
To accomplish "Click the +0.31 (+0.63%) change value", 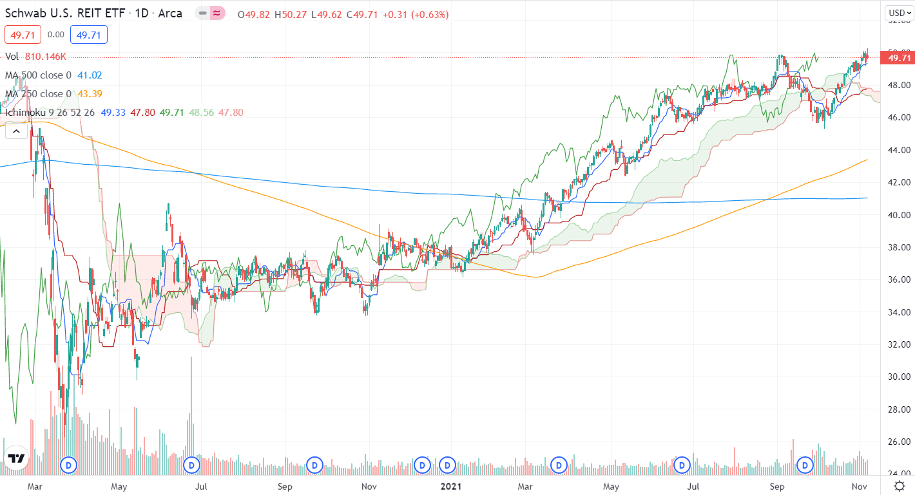I will pyautogui.click(x=416, y=14).
